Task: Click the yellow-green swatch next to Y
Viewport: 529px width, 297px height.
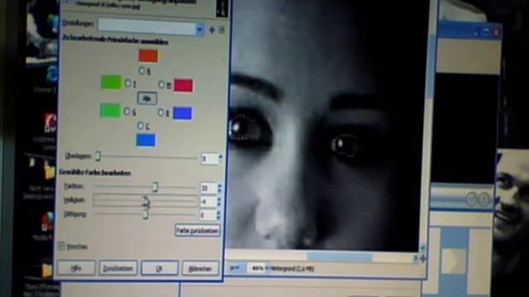Action: click(112, 82)
